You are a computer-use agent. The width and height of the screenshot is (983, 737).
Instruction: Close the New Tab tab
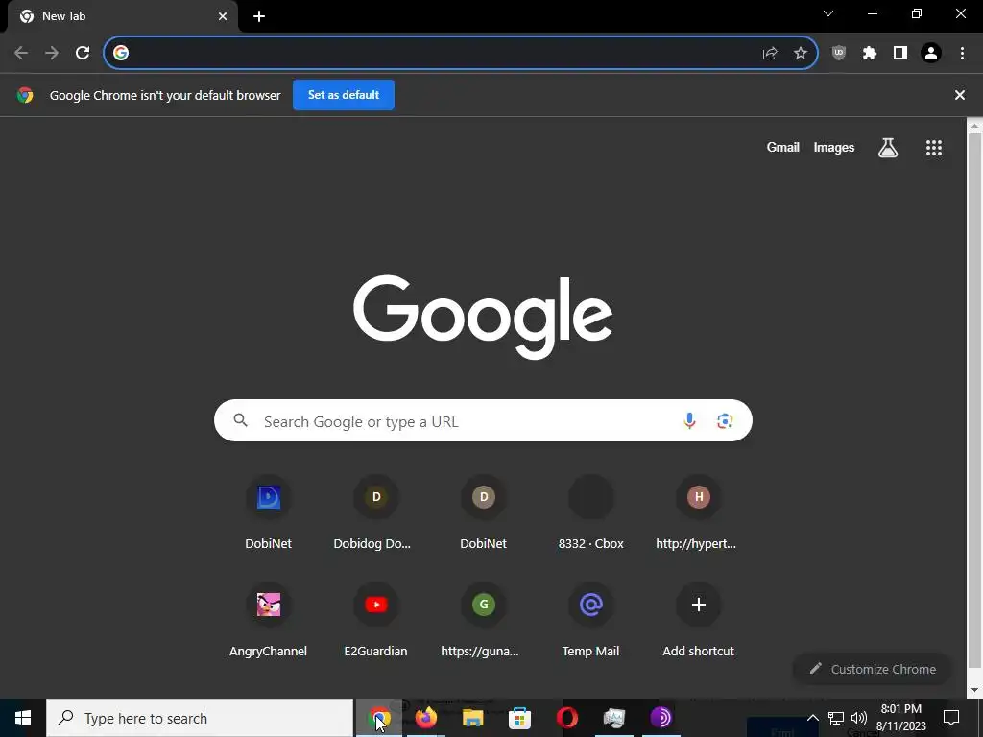tap(223, 16)
